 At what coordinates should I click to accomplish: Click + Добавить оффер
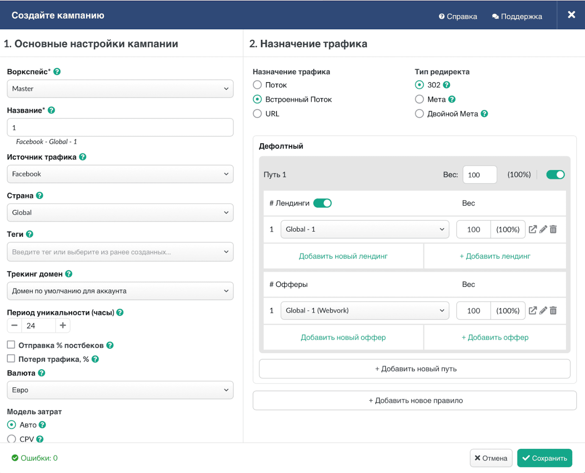click(x=495, y=337)
